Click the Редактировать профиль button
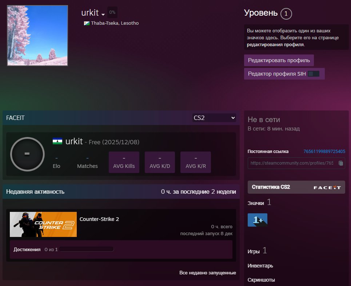Image resolution: width=351 pixels, height=286 pixels. pyautogui.click(x=279, y=60)
